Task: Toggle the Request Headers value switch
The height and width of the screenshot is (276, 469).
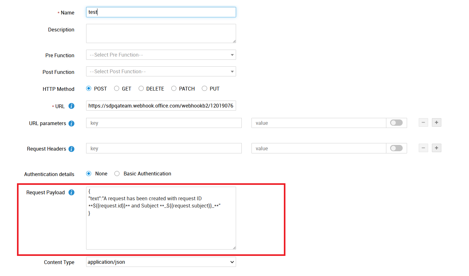Action: tap(396, 148)
